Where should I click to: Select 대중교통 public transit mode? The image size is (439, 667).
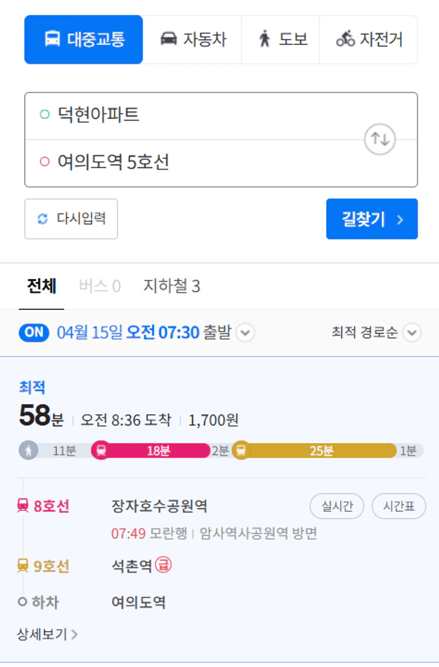click(x=84, y=39)
